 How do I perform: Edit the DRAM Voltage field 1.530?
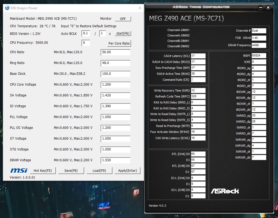pyautogui.click(x=116, y=160)
